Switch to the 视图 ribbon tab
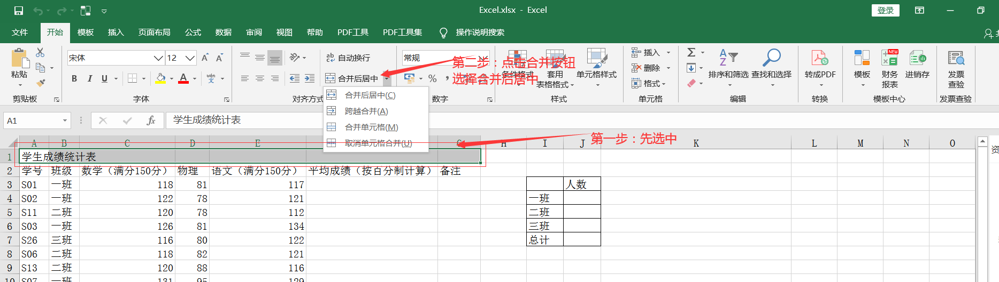This screenshot has width=999, height=282. point(284,33)
